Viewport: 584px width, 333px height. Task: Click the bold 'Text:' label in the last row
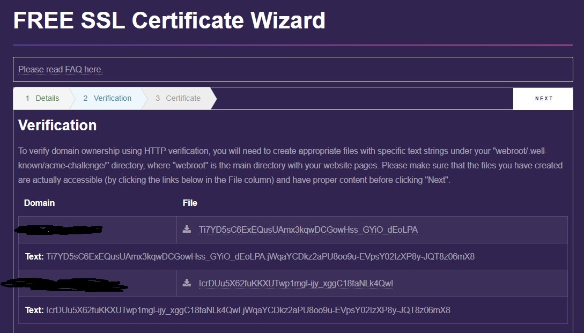point(34,310)
